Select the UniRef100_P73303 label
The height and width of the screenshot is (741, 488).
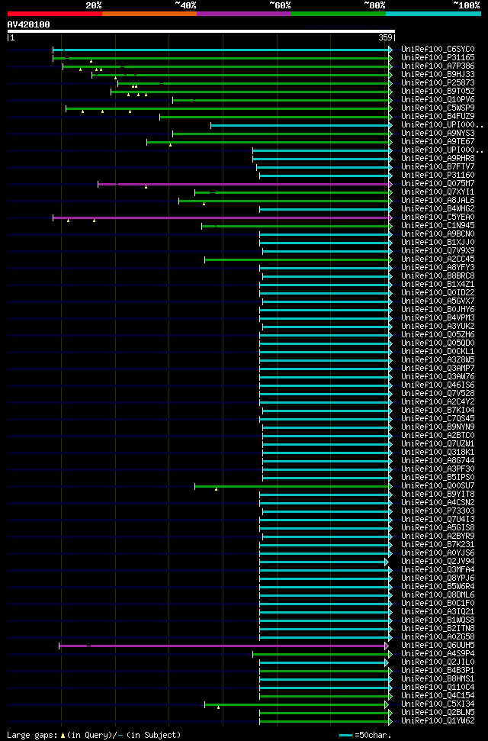click(x=438, y=511)
